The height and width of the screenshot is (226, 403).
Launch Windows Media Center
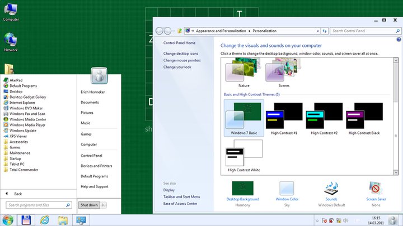pos(28,119)
